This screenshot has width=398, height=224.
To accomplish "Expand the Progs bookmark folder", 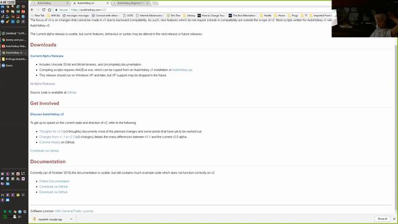I will (x=293, y=16).
